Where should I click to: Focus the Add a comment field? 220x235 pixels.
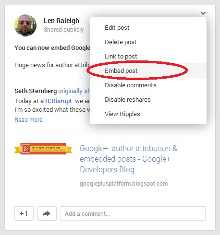(x=133, y=213)
